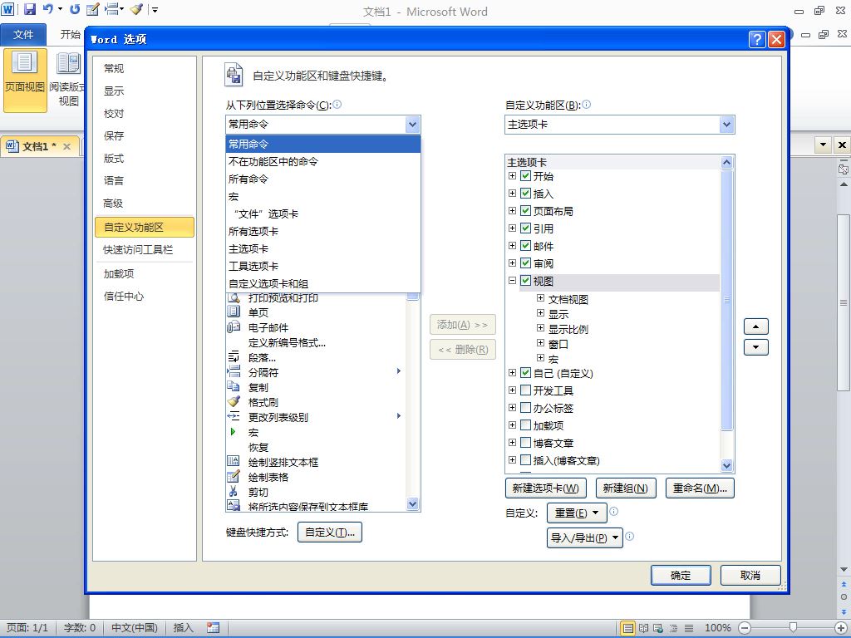Click the 新建选项卡 button
Image resolution: width=851 pixels, height=638 pixels.
coord(545,488)
